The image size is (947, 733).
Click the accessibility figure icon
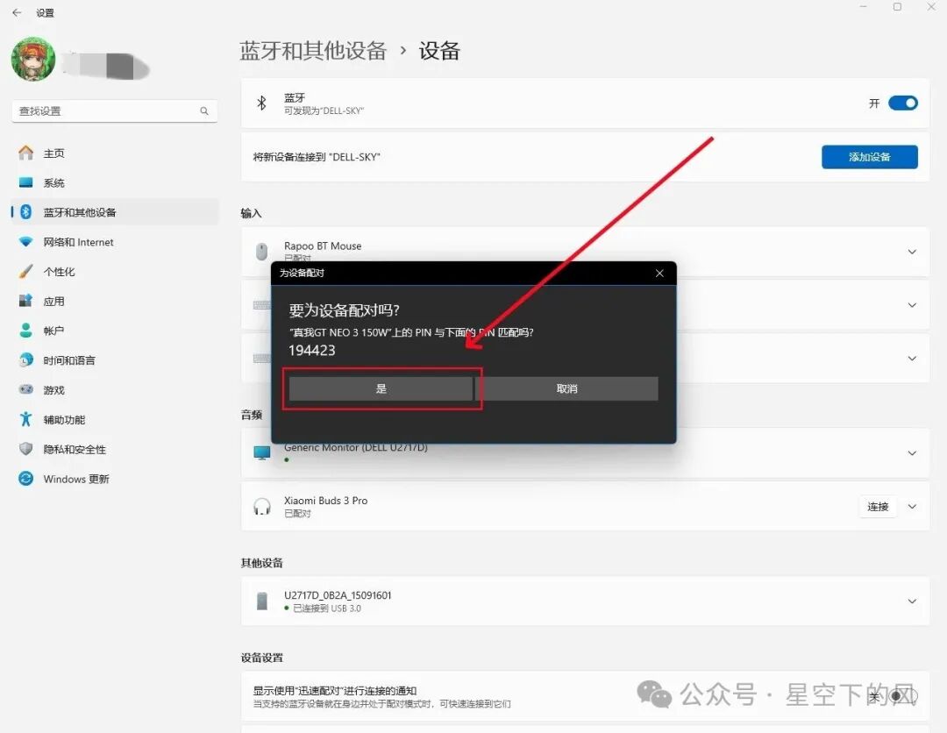click(26, 419)
